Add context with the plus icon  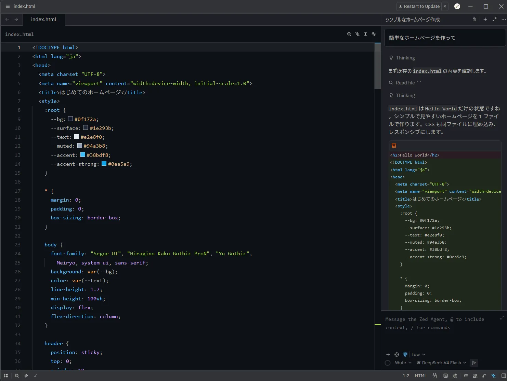pyautogui.click(x=388, y=354)
